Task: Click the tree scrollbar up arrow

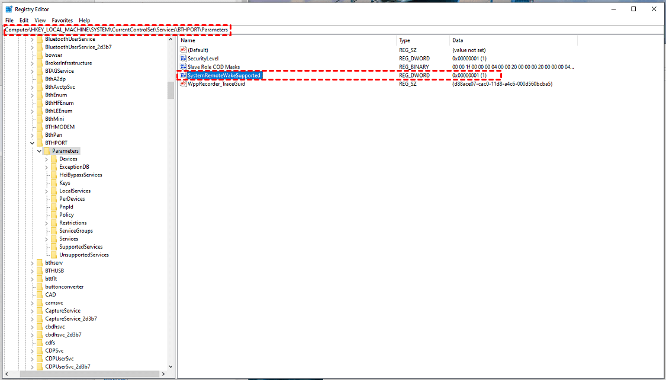Action: (x=170, y=40)
